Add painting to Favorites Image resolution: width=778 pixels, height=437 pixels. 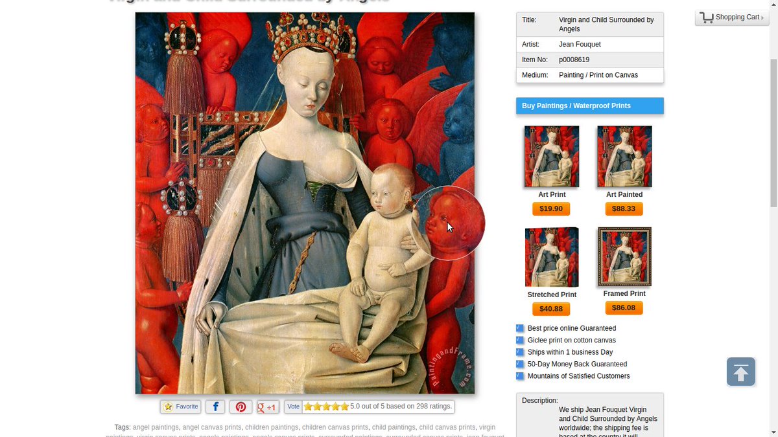pos(181,407)
